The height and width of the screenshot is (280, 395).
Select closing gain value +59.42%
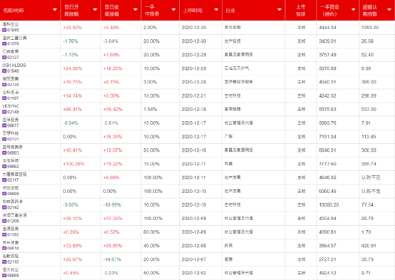pos(113,109)
